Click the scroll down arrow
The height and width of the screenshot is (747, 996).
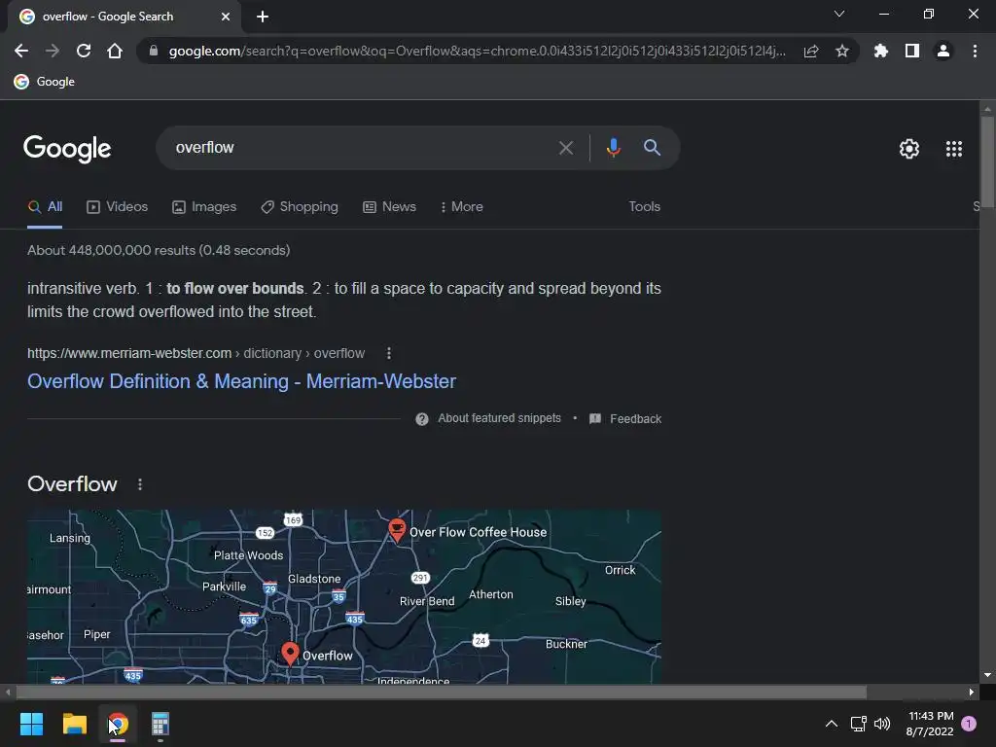point(987,675)
